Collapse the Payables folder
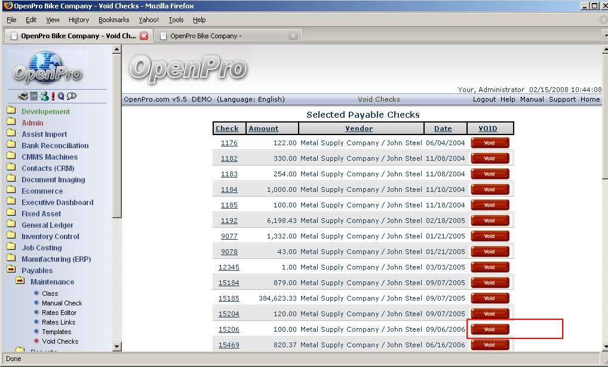 tap(11, 271)
